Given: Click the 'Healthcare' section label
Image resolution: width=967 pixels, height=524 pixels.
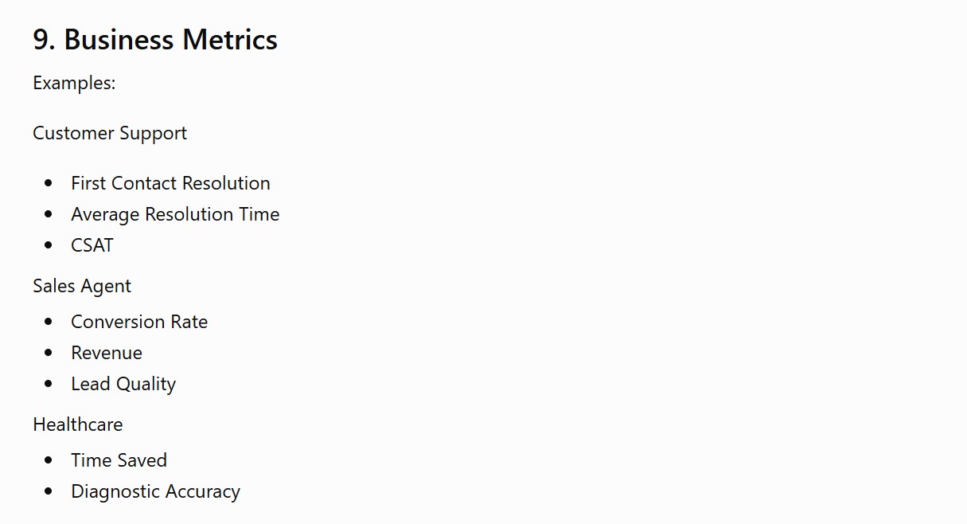Looking at the screenshot, I should point(78,424).
